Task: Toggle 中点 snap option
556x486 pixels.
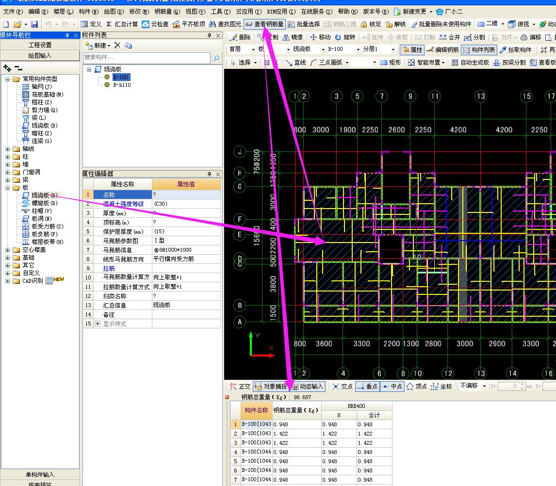Action: pos(392,387)
